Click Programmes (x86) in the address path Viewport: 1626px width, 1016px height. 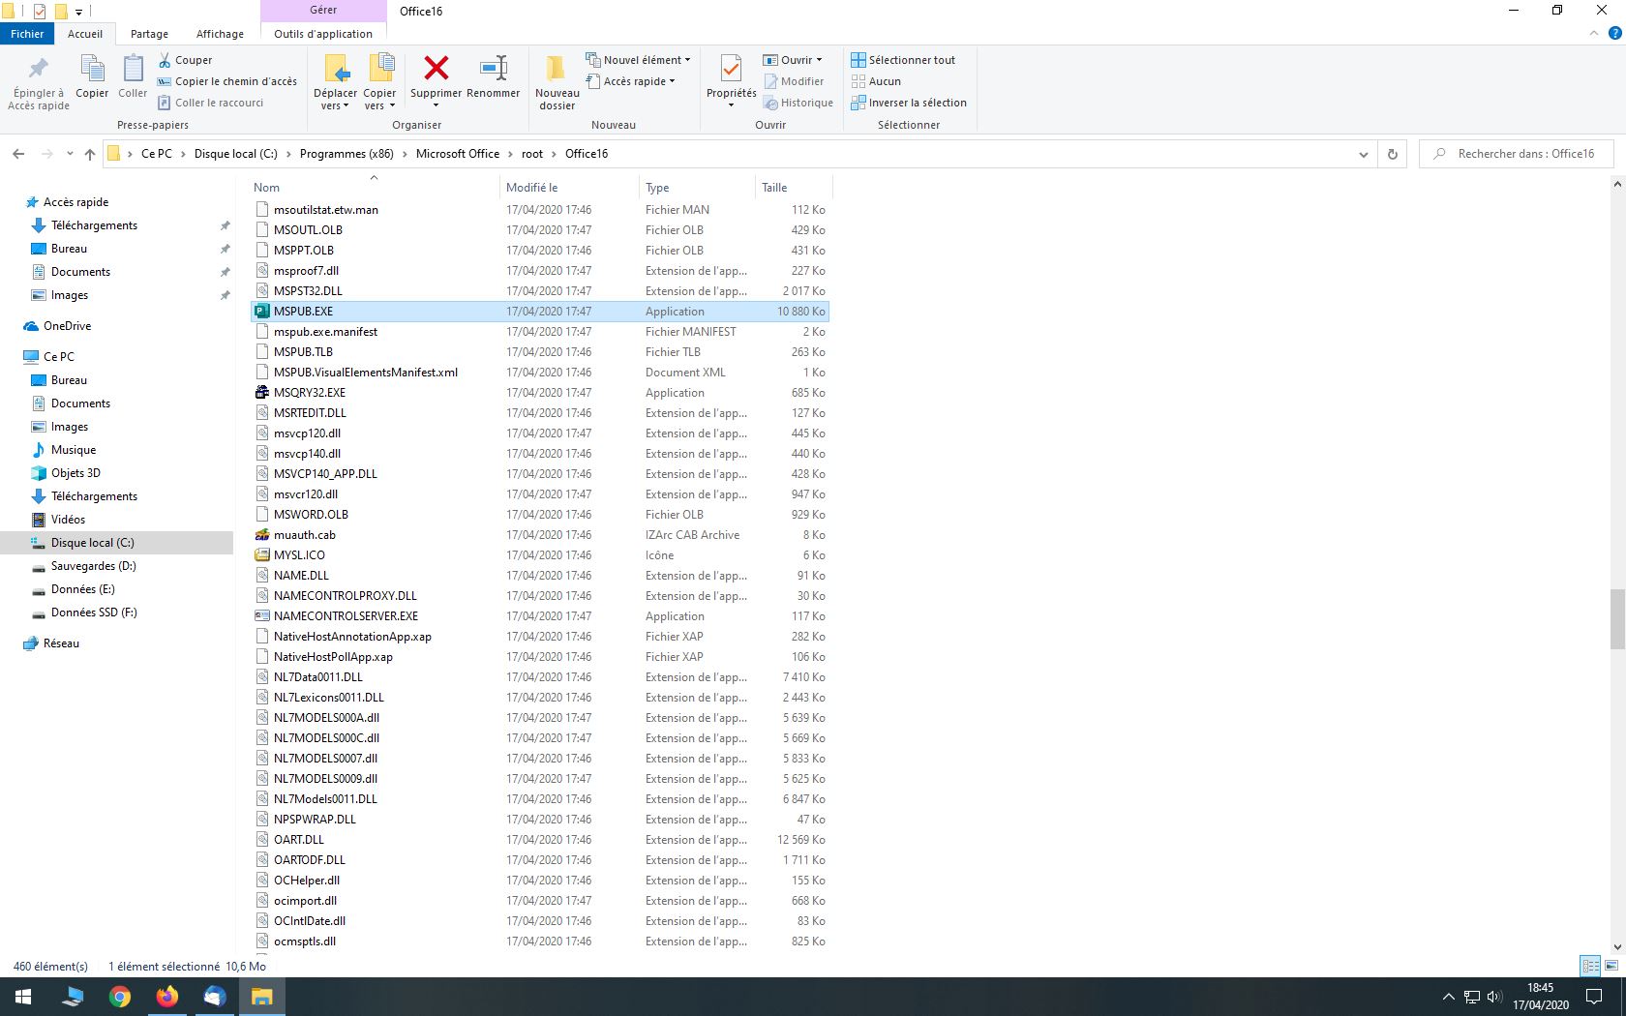pyautogui.click(x=346, y=154)
